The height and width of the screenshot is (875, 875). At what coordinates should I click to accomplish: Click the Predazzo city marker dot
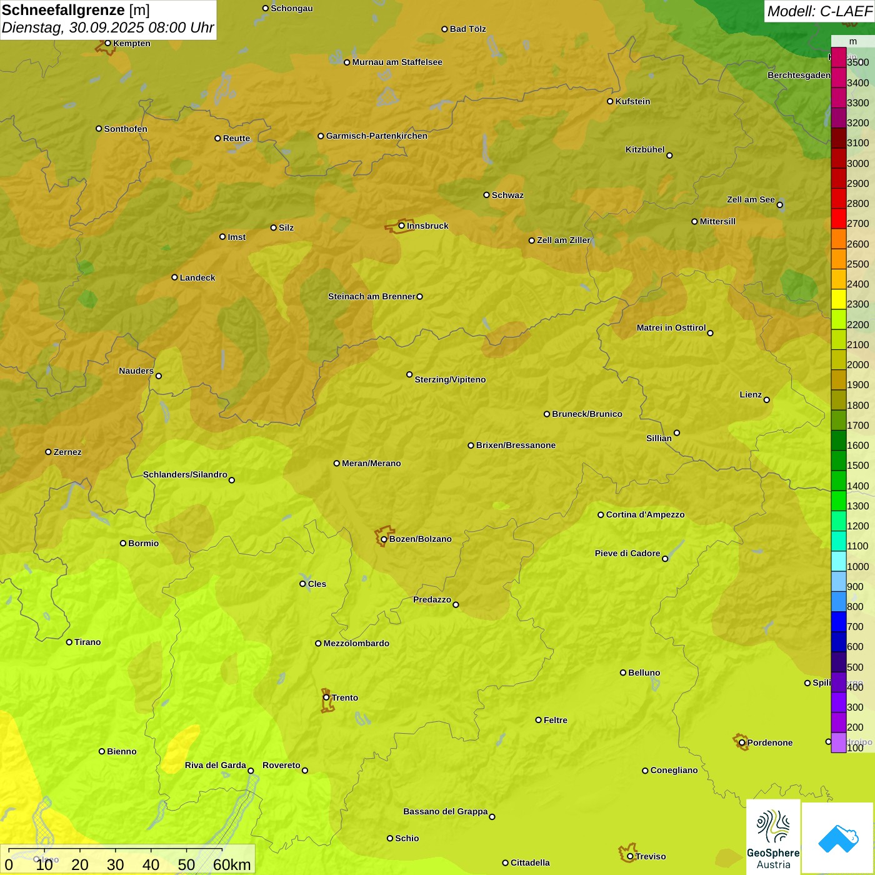click(x=456, y=604)
